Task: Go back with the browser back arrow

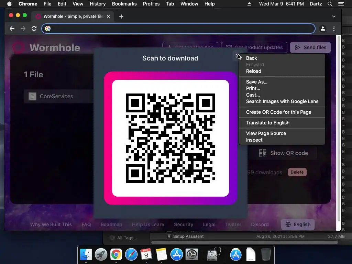Action: [12, 29]
